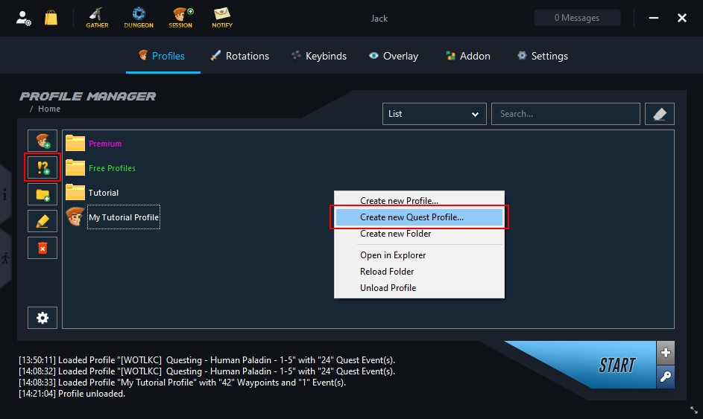The height and width of the screenshot is (419, 703).
Task: Switch to the Rotations tab
Action: point(239,56)
